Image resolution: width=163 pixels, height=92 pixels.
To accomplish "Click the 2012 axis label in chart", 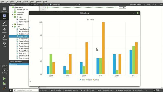I will tap(133, 76).
